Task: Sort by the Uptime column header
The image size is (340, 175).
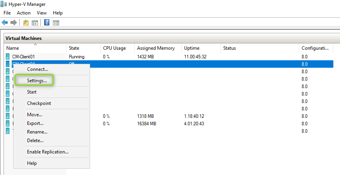Action: pos(201,48)
